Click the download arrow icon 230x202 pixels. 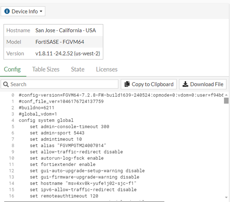coord(185,84)
